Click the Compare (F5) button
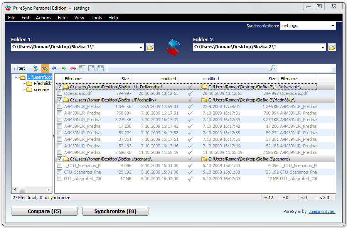The image size is (347, 228). click(44, 211)
